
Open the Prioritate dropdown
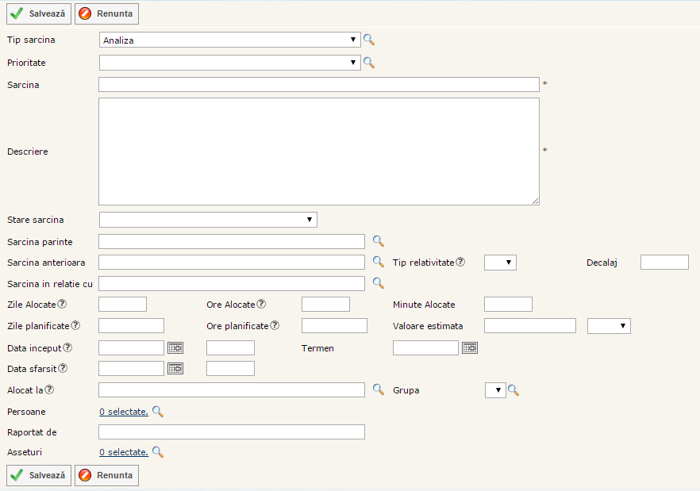point(230,63)
